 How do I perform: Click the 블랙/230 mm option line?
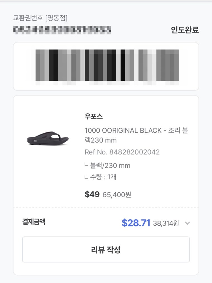[x=110, y=166]
